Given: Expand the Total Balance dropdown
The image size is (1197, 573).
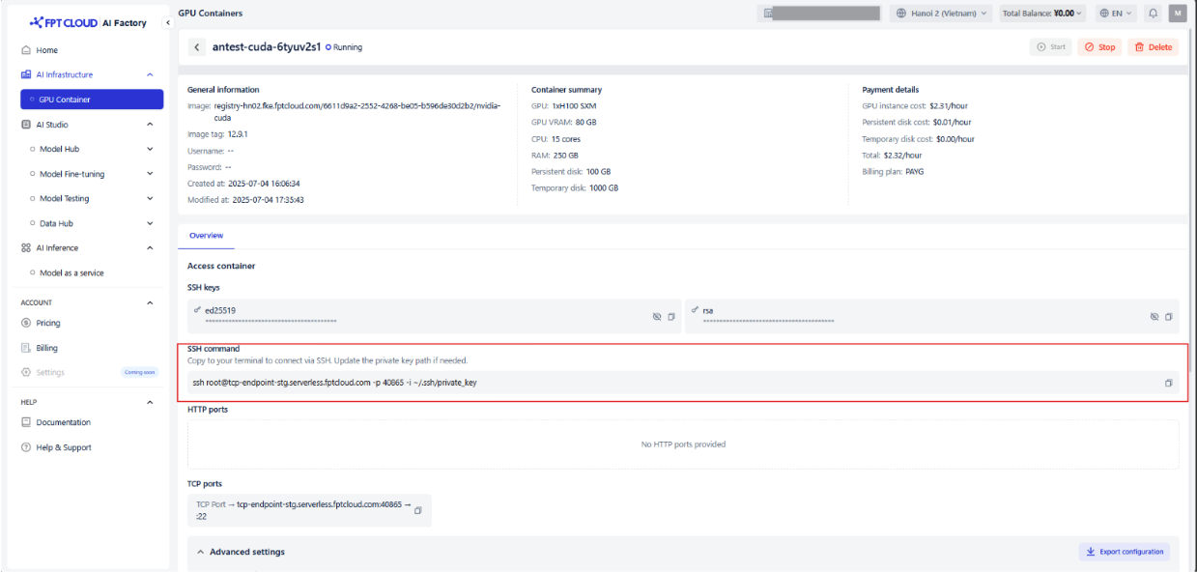Looking at the screenshot, I should [1042, 14].
